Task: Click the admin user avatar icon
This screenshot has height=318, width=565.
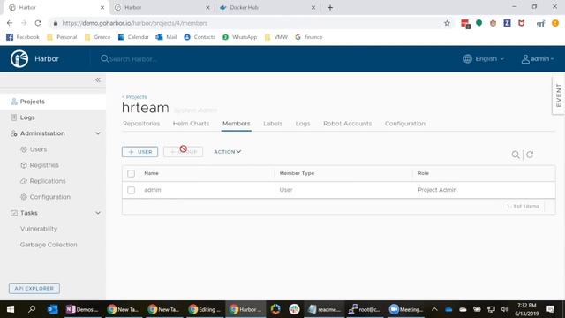Action: click(525, 59)
